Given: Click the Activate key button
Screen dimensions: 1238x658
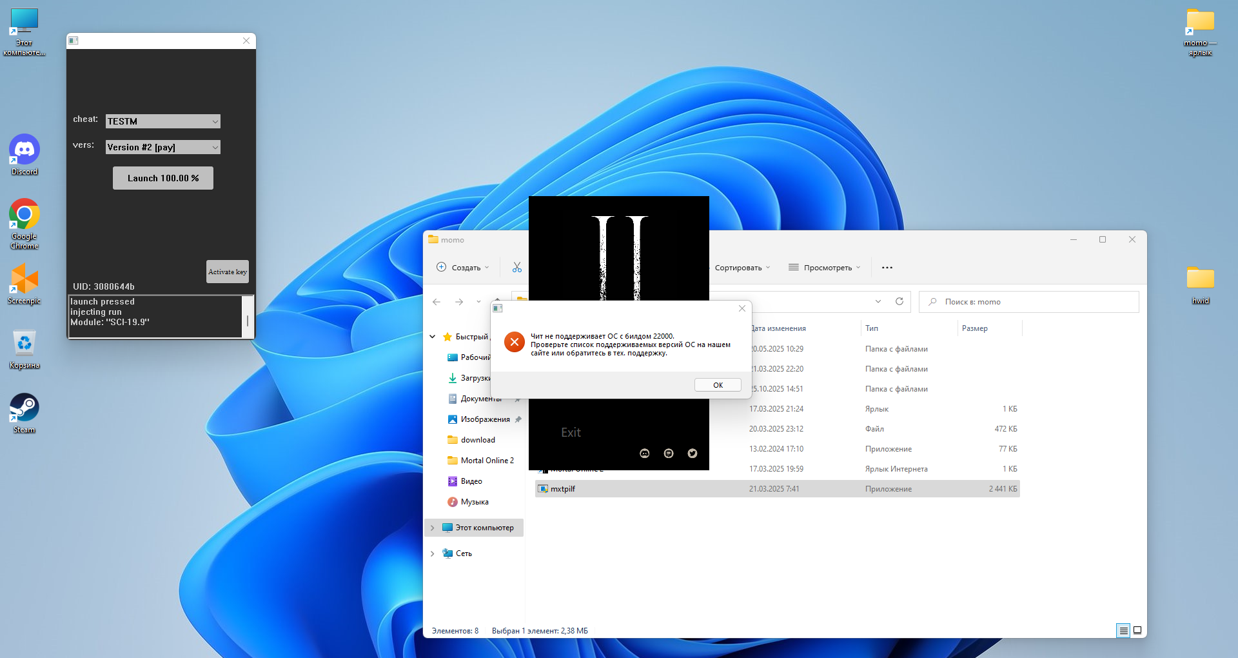Looking at the screenshot, I should (x=228, y=272).
